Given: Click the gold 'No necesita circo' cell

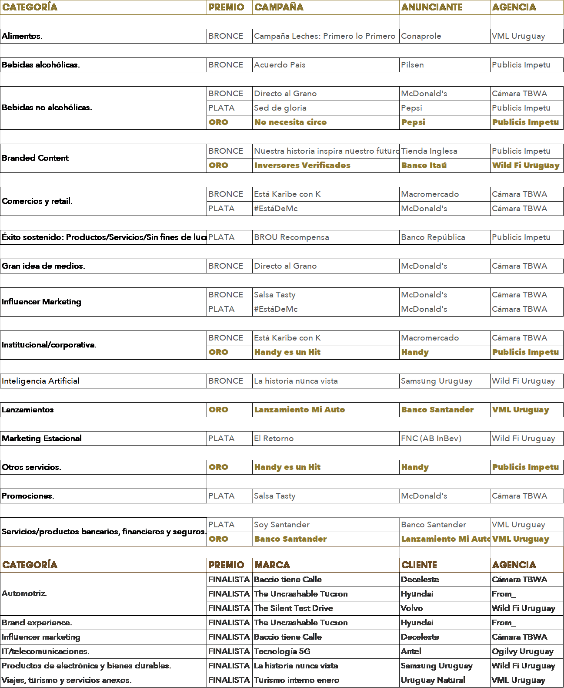Looking at the screenshot, I should click(x=326, y=122).
